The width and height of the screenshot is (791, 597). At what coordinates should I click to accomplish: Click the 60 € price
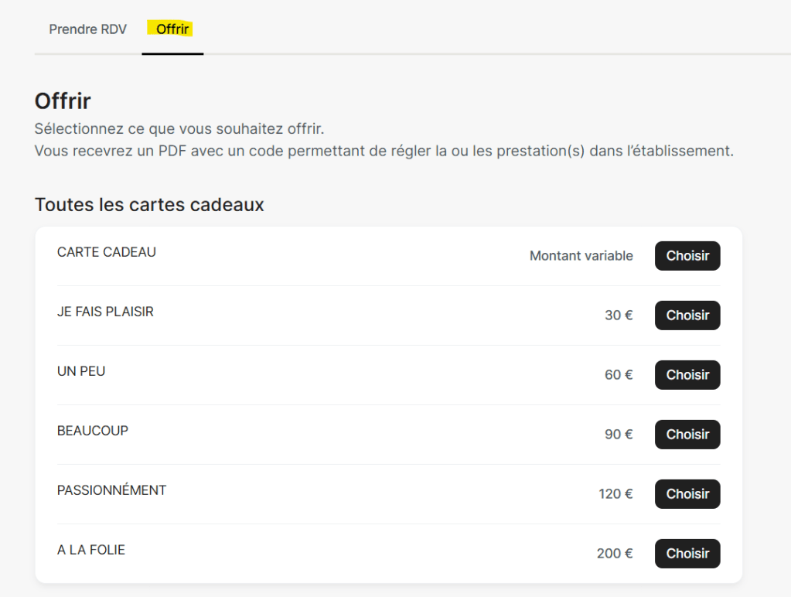click(618, 375)
